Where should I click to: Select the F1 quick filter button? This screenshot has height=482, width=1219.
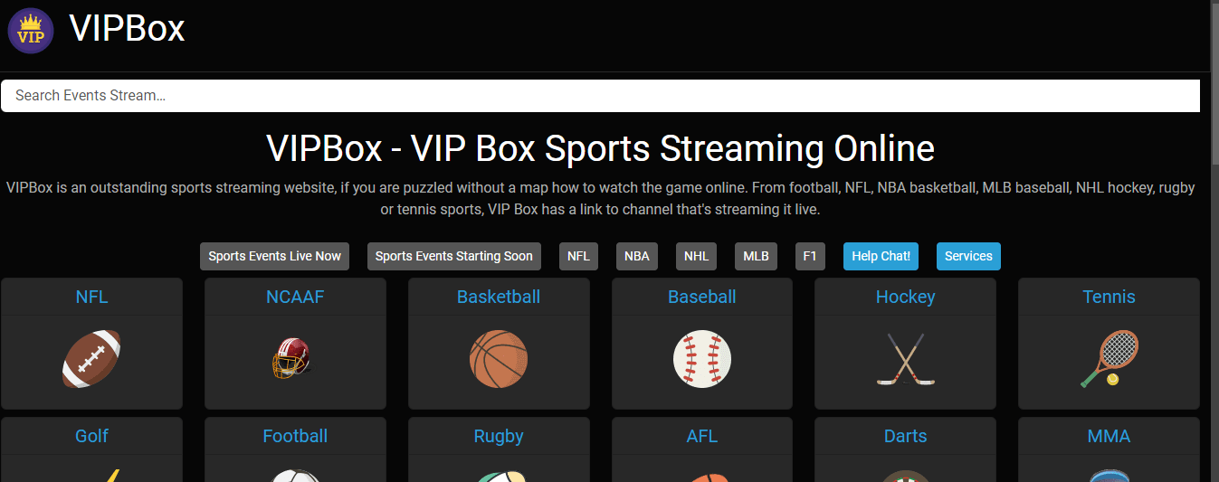tap(809, 256)
